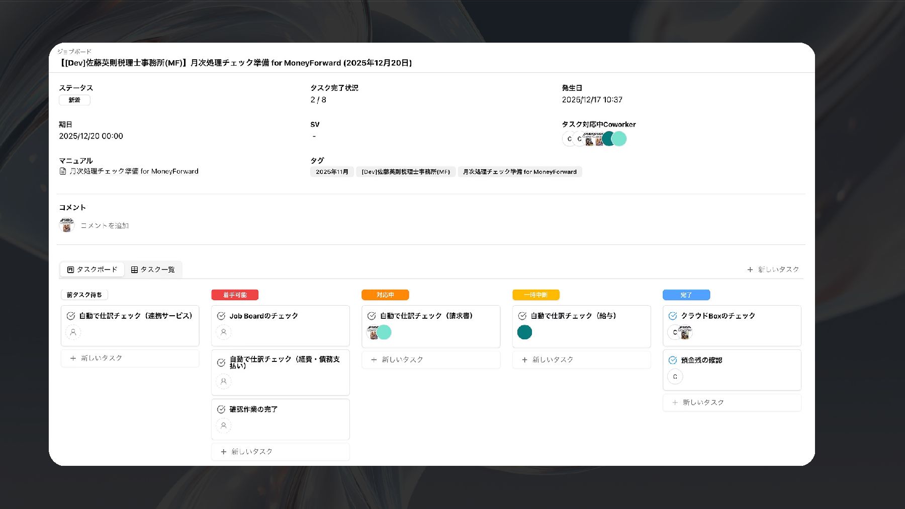Assign a user on 自動で仕訳チェック（連携サービス） card
The height and width of the screenshot is (509, 905).
pos(73,332)
